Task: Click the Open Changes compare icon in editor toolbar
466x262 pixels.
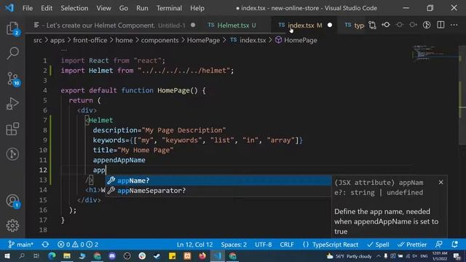Action: click(372, 25)
